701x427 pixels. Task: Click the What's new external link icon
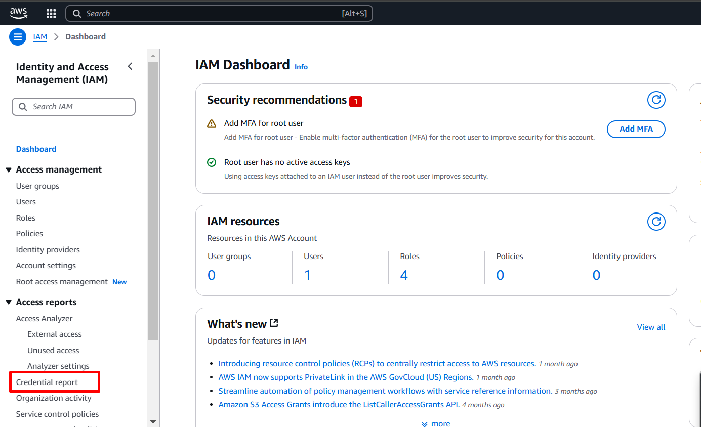point(274,323)
